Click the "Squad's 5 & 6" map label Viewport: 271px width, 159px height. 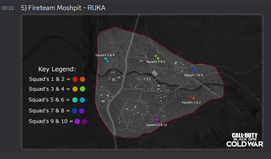[x=105, y=55]
